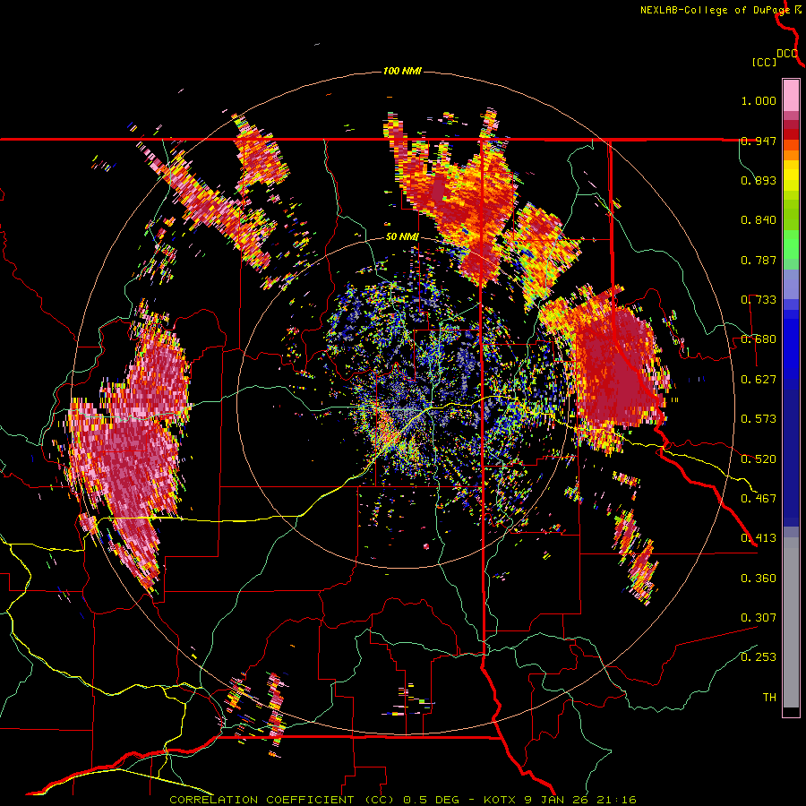The image size is (806, 806).
Task: Click the orange segment of color bar
Action: click(791, 155)
